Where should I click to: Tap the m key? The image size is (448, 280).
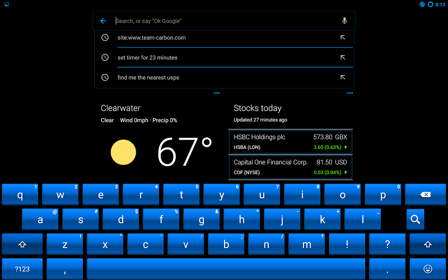click(307, 244)
